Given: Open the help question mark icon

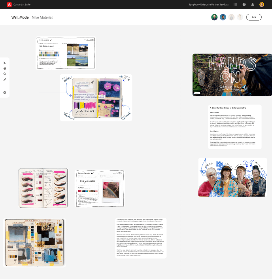Looking at the screenshot, I should (x=244, y=4).
